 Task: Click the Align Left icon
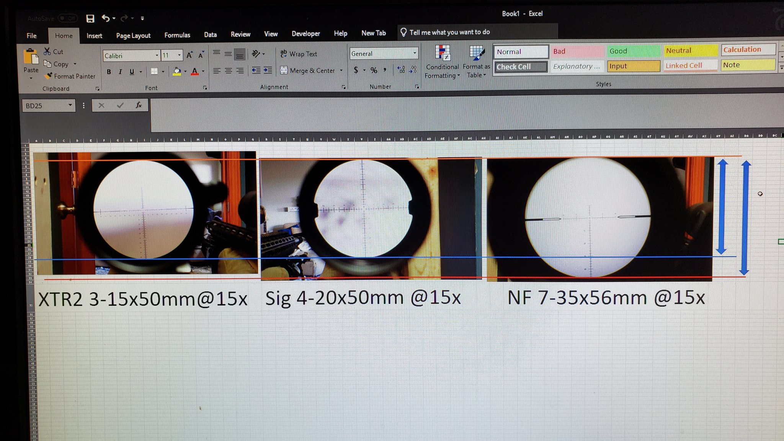tap(217, 71)
